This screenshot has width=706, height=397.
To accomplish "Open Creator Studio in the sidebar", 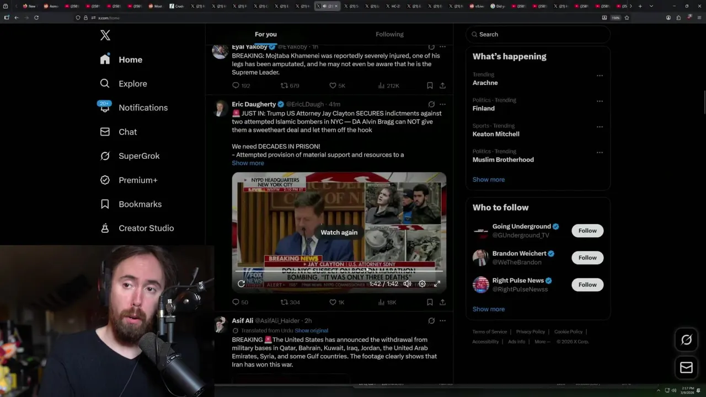I will pos(137,228).
